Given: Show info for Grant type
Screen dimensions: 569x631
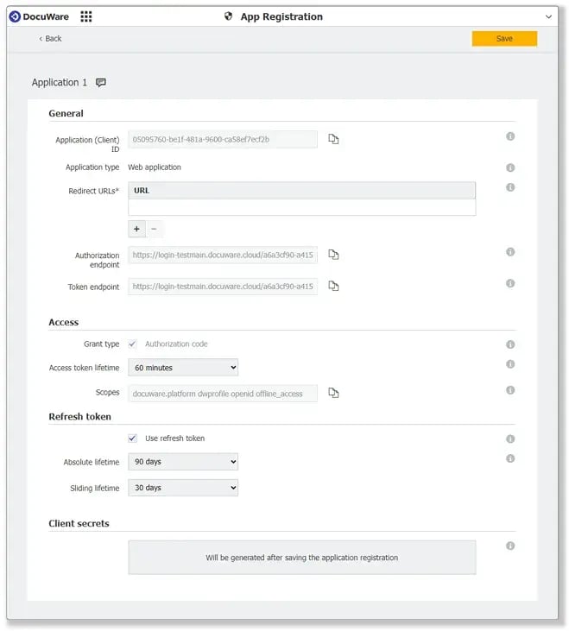Looking at the screenshot, I should pyautogui.click(x=510, y=344).
